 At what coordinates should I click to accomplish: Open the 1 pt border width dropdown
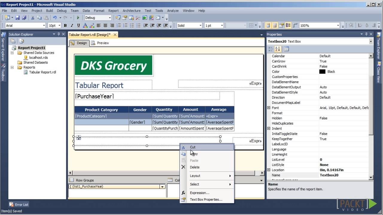point(222,26)
